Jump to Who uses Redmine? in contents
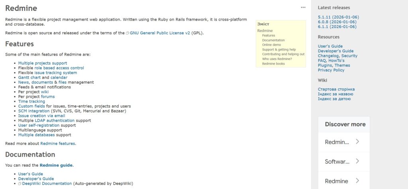408x189 pixels. click(x=277, y=59)
